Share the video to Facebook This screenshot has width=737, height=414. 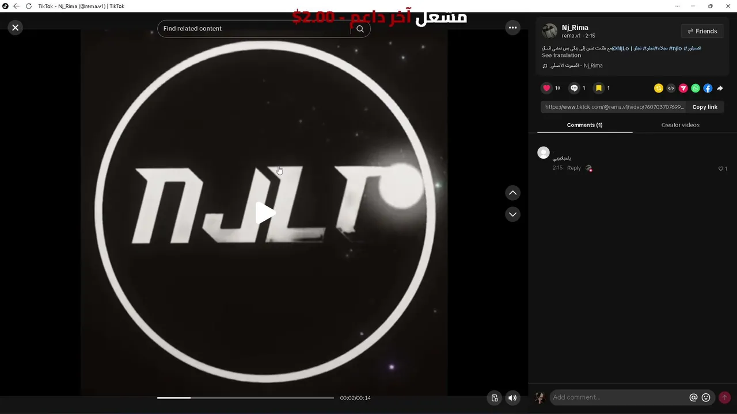coord(708,88)
